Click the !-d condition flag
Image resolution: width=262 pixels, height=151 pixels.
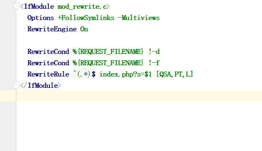pyautogui.click(x=154, y=52)
